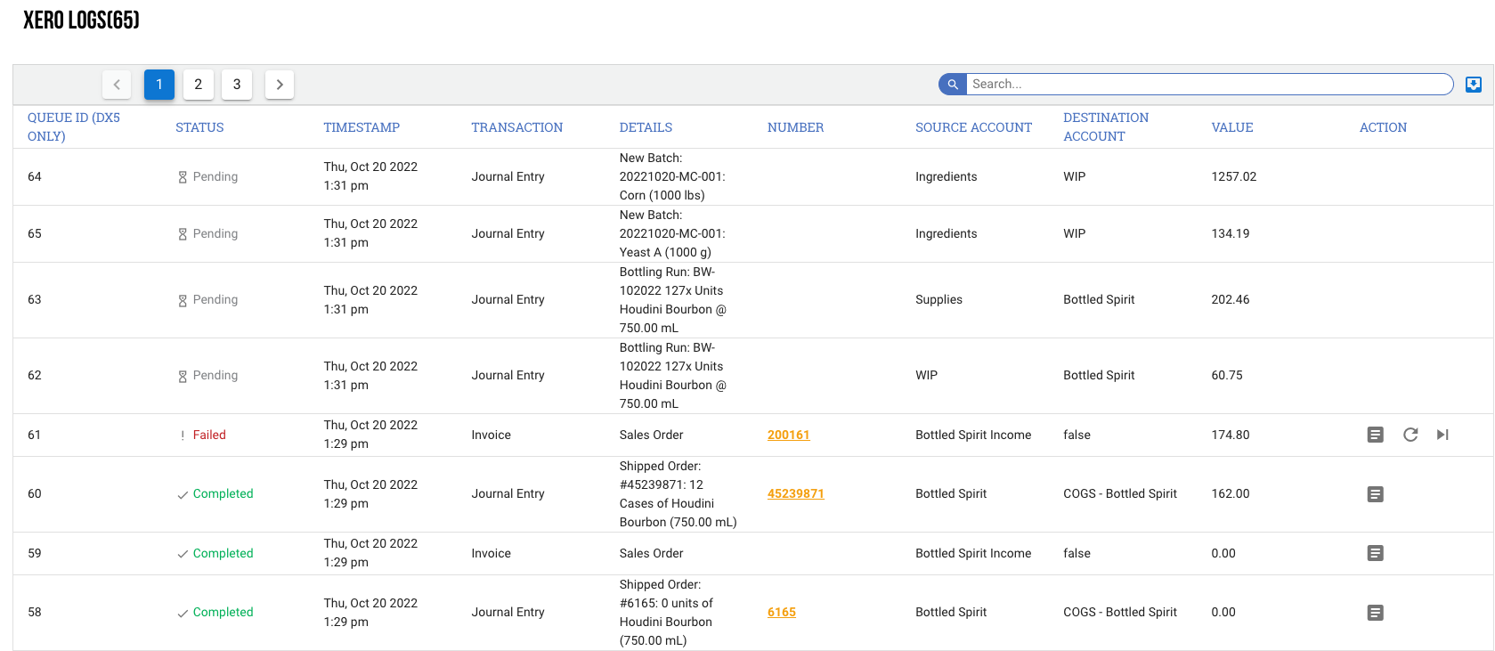Click the Yeast A (1000 g) batch details
Screen dimensions: 1495x651
672,233
